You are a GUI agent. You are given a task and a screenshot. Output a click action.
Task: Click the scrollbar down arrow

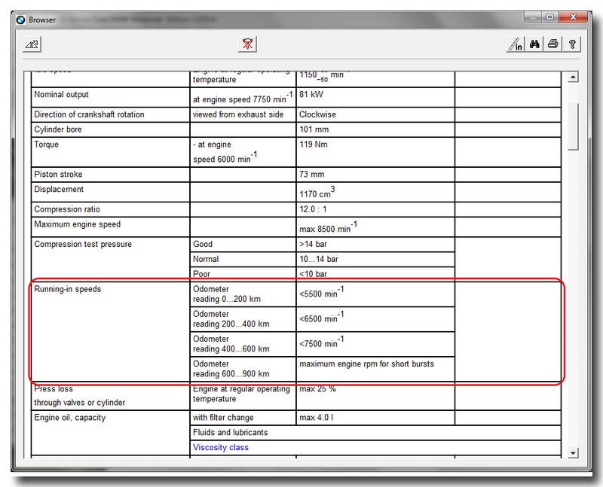573,452
